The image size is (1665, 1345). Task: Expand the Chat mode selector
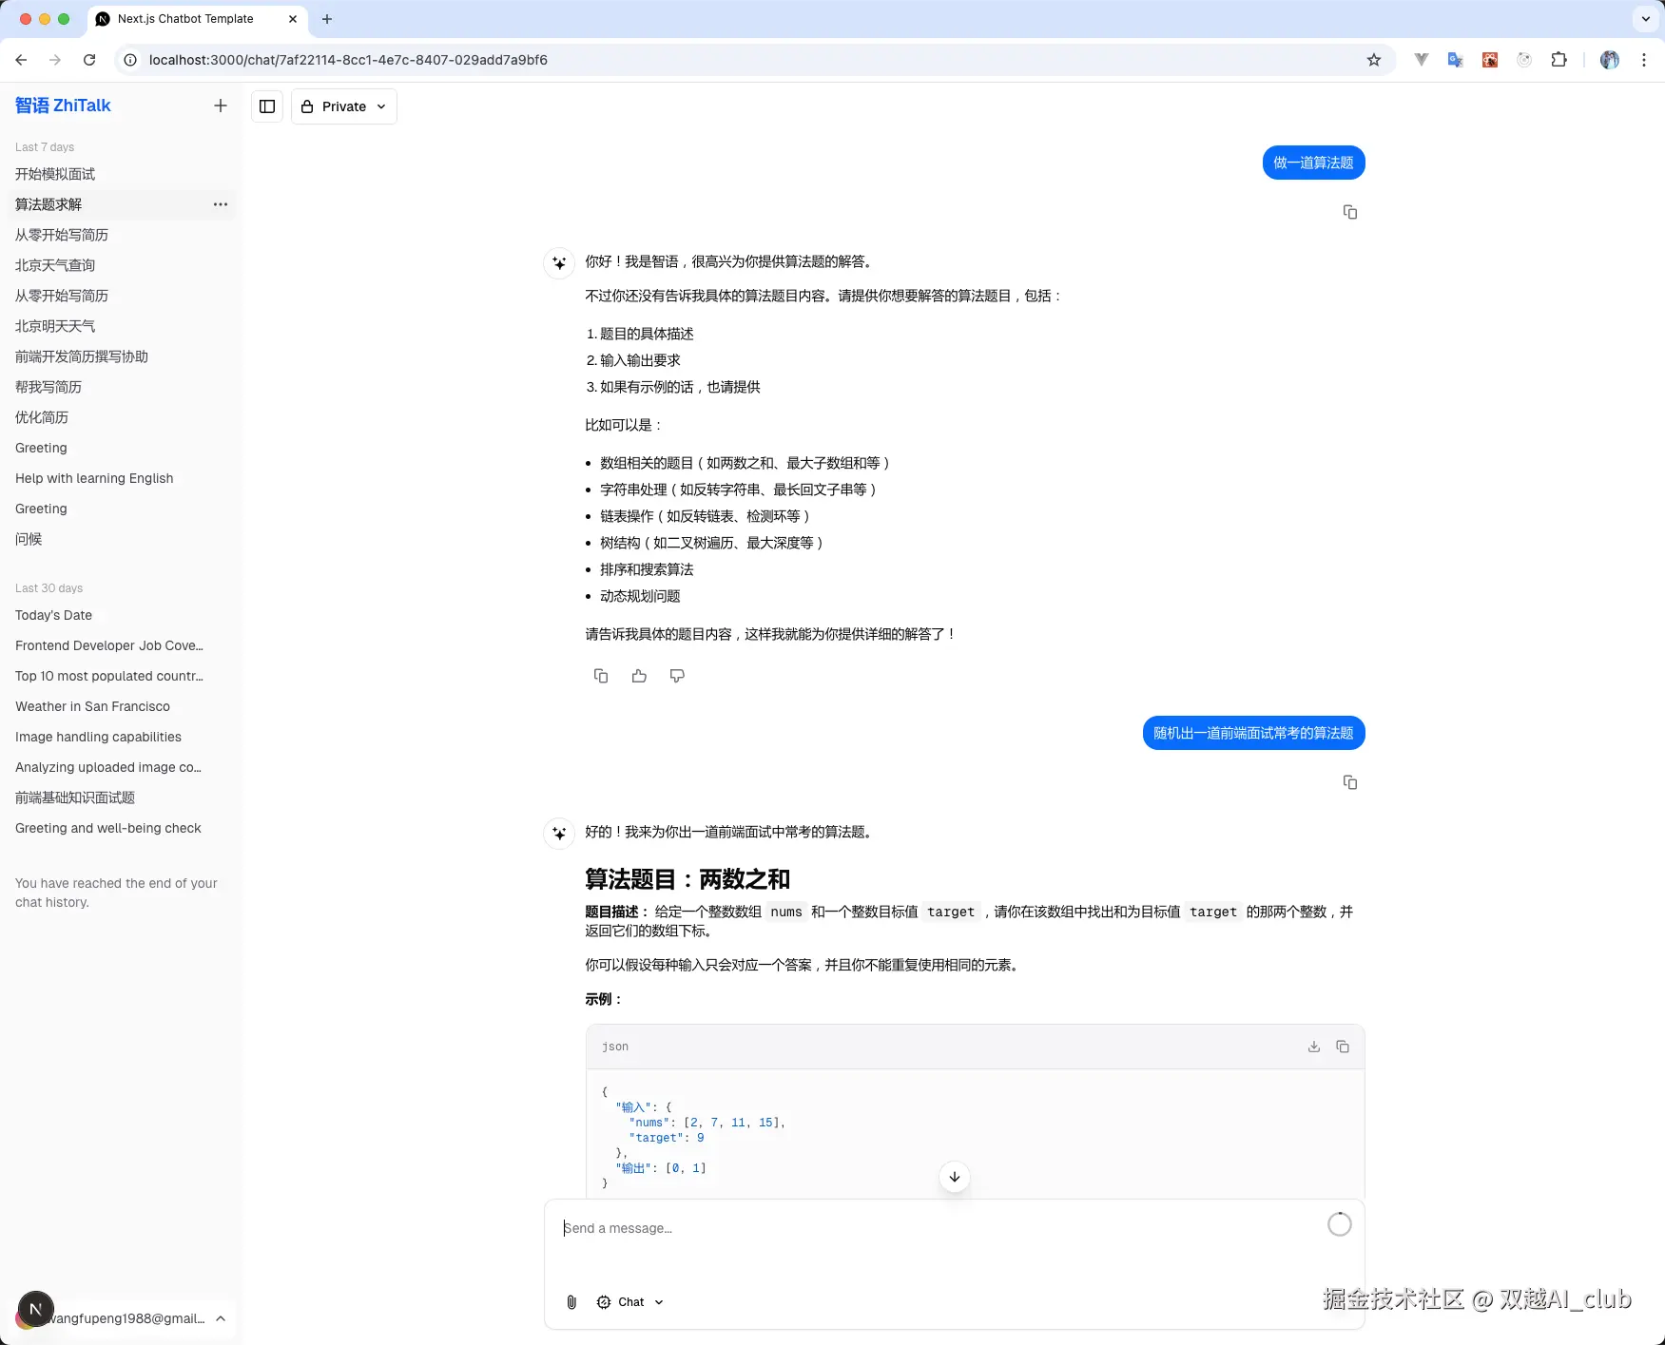[629, 1301]
